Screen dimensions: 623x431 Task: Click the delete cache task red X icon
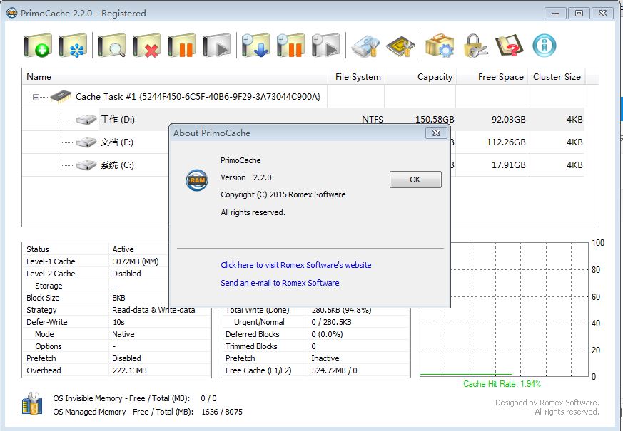tap(146, 46)
